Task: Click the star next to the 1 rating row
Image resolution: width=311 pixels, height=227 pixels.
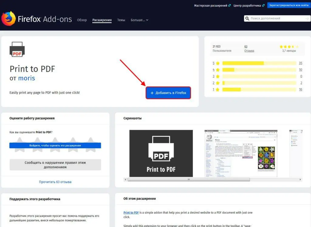Action: point(217,90)
